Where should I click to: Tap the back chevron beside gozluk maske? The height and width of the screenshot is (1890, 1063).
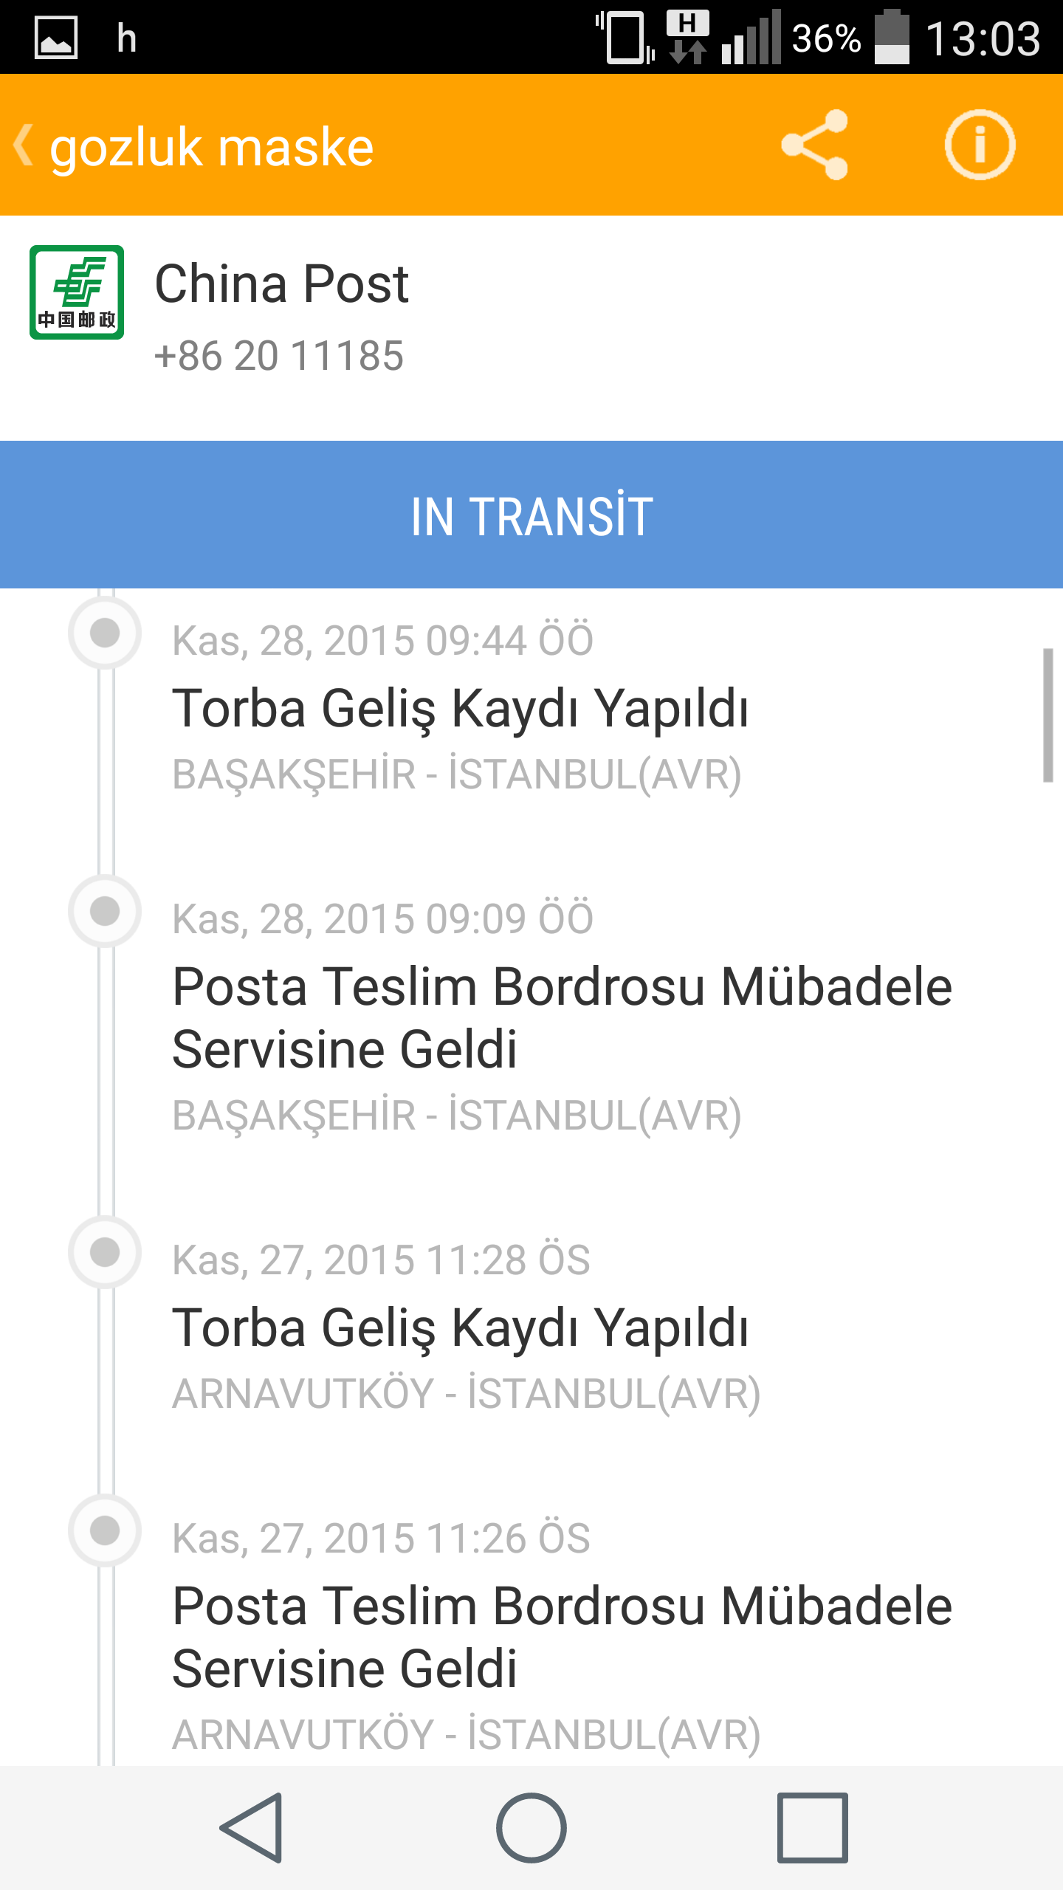pos(24,145)
